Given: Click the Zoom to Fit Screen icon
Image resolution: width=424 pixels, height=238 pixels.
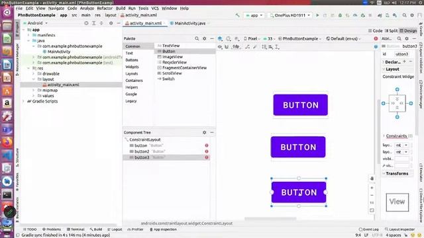Looking at the screenshot, I should pyautogui.click(x=372, y=210).
